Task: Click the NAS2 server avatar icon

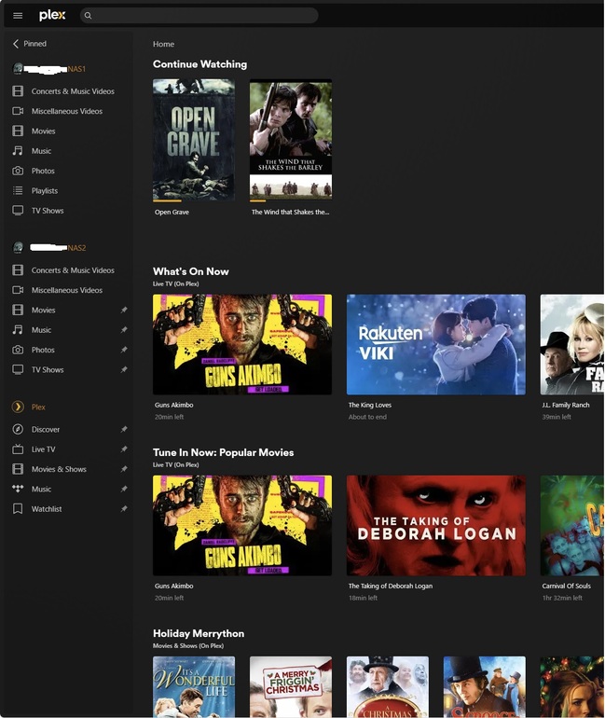Action: (18, 248)
